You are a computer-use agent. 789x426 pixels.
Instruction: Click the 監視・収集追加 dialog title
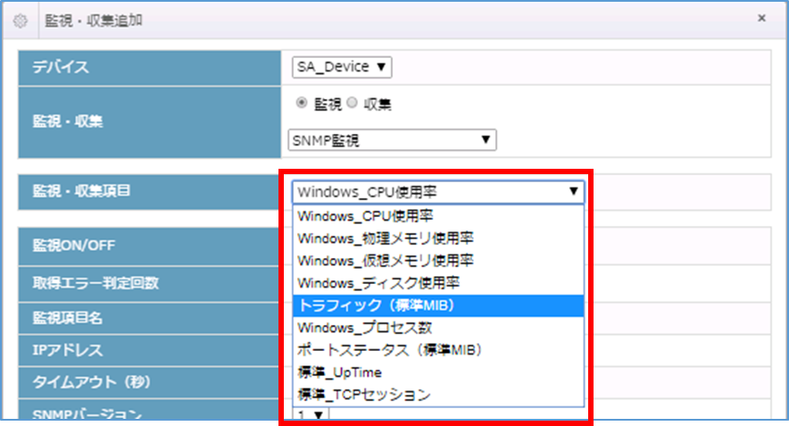click(x=94, y=21)
